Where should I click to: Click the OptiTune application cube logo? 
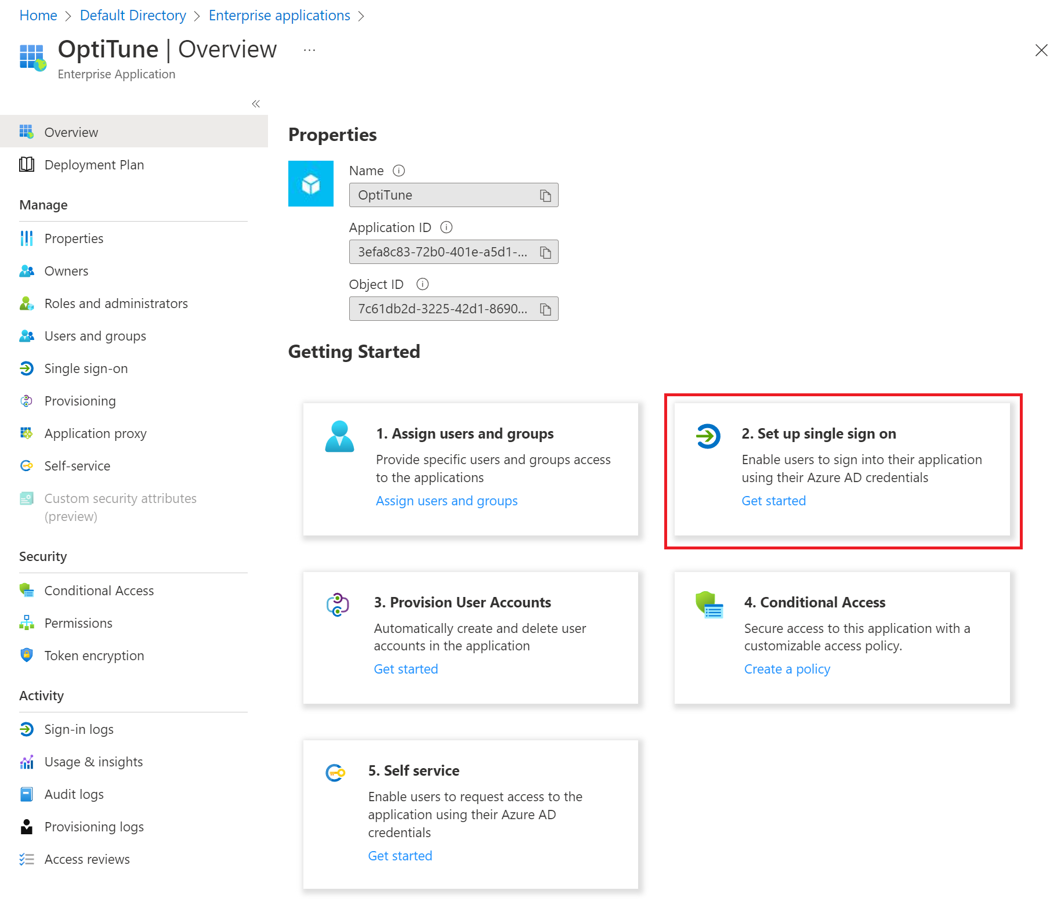[x=311, y=184]
